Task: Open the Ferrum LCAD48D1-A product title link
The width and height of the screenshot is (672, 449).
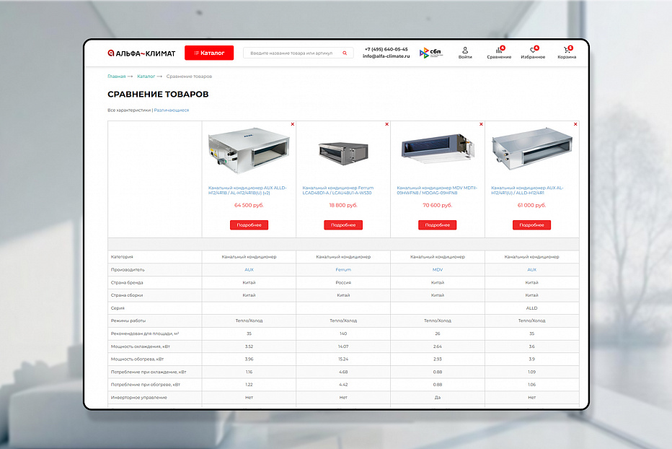Action: pos(338,190)
